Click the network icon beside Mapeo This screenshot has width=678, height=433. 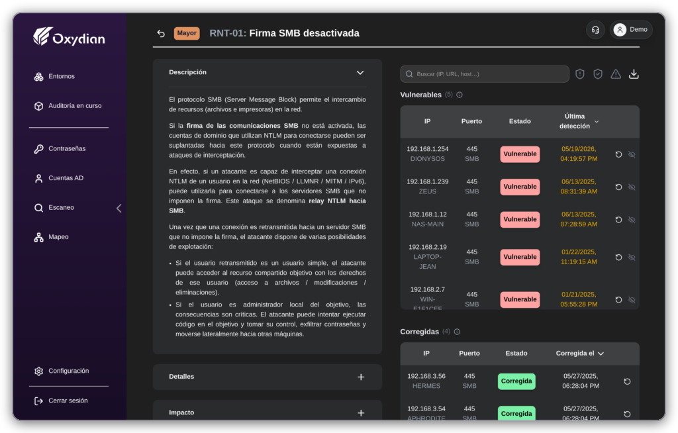(38, 238)
